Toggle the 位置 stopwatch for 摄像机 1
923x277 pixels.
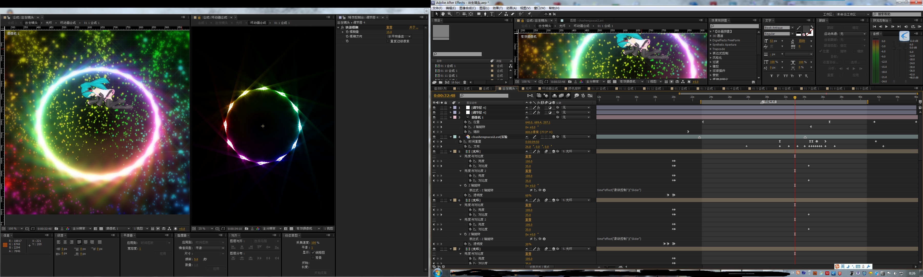point(465,122)
